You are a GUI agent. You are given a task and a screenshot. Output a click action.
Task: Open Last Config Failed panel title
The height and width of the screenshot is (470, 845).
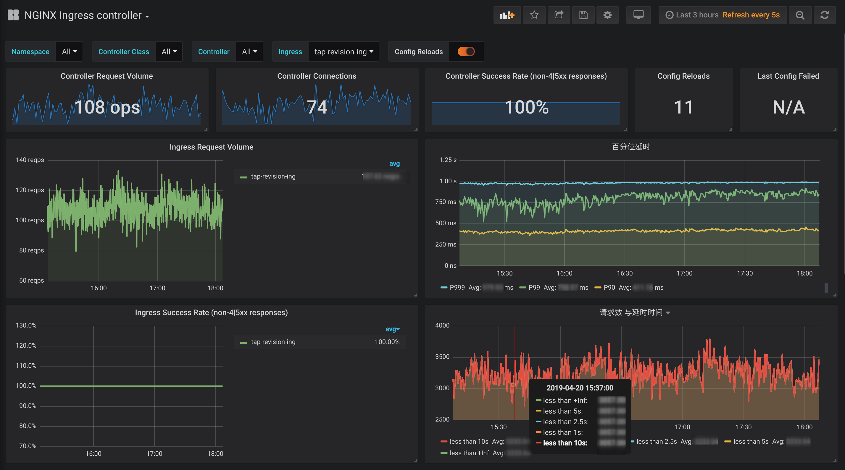pyautogui.click(x=788, y=76)
